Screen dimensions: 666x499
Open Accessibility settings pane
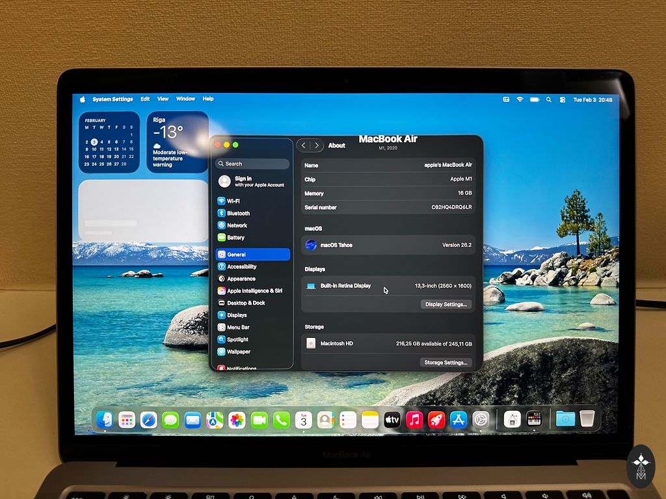click(241, 267)
